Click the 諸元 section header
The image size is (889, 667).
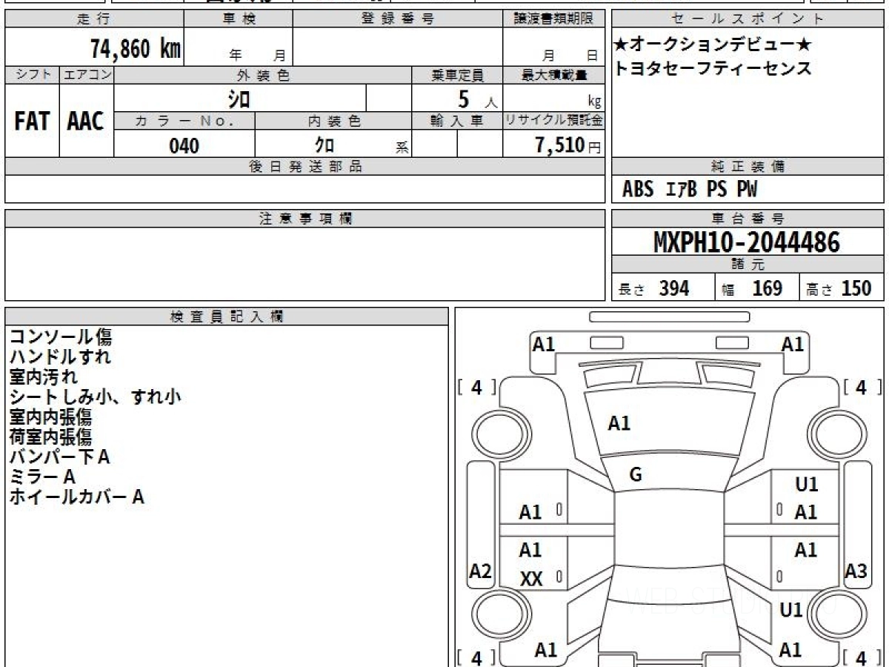point(748,265)
